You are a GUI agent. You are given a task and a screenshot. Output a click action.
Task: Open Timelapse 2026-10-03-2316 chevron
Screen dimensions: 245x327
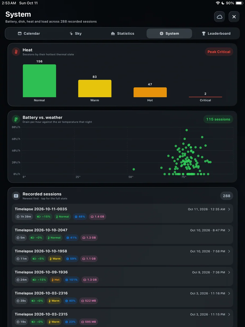point(229,293)
